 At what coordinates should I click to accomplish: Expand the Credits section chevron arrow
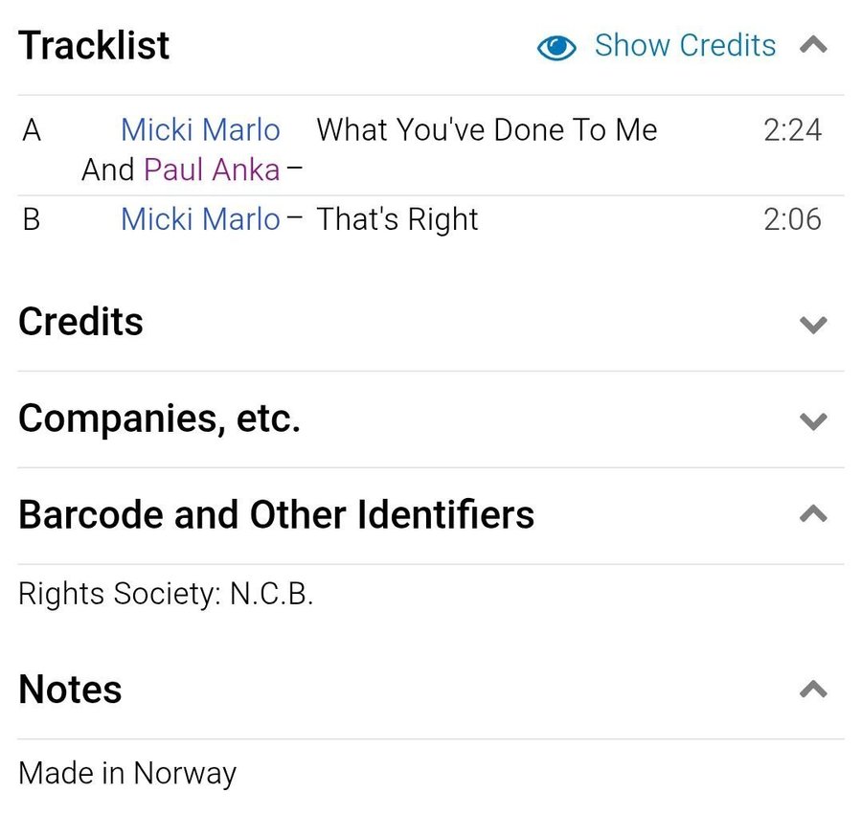point(813,325)
